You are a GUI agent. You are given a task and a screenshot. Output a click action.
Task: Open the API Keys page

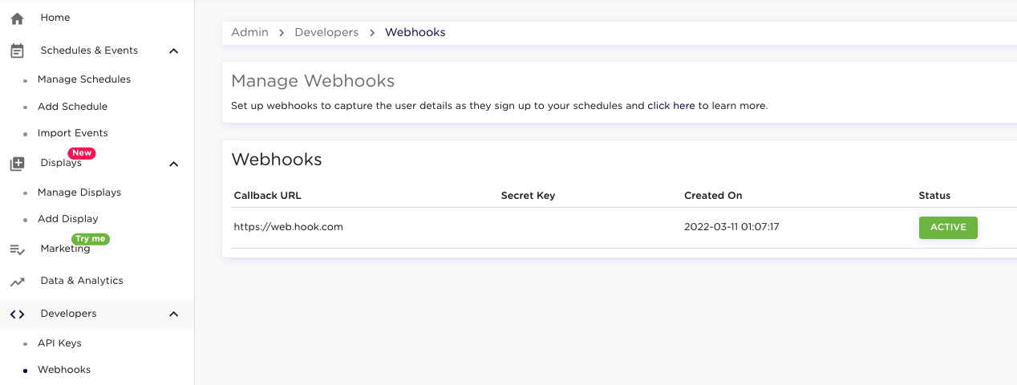(59, 343)
